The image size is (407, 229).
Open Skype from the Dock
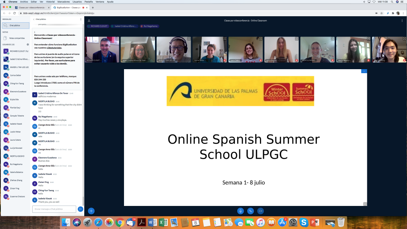(x=304, y=222)
